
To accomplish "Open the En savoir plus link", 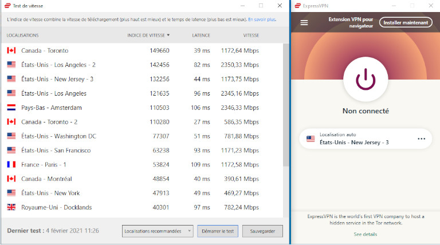I will 262,19.
